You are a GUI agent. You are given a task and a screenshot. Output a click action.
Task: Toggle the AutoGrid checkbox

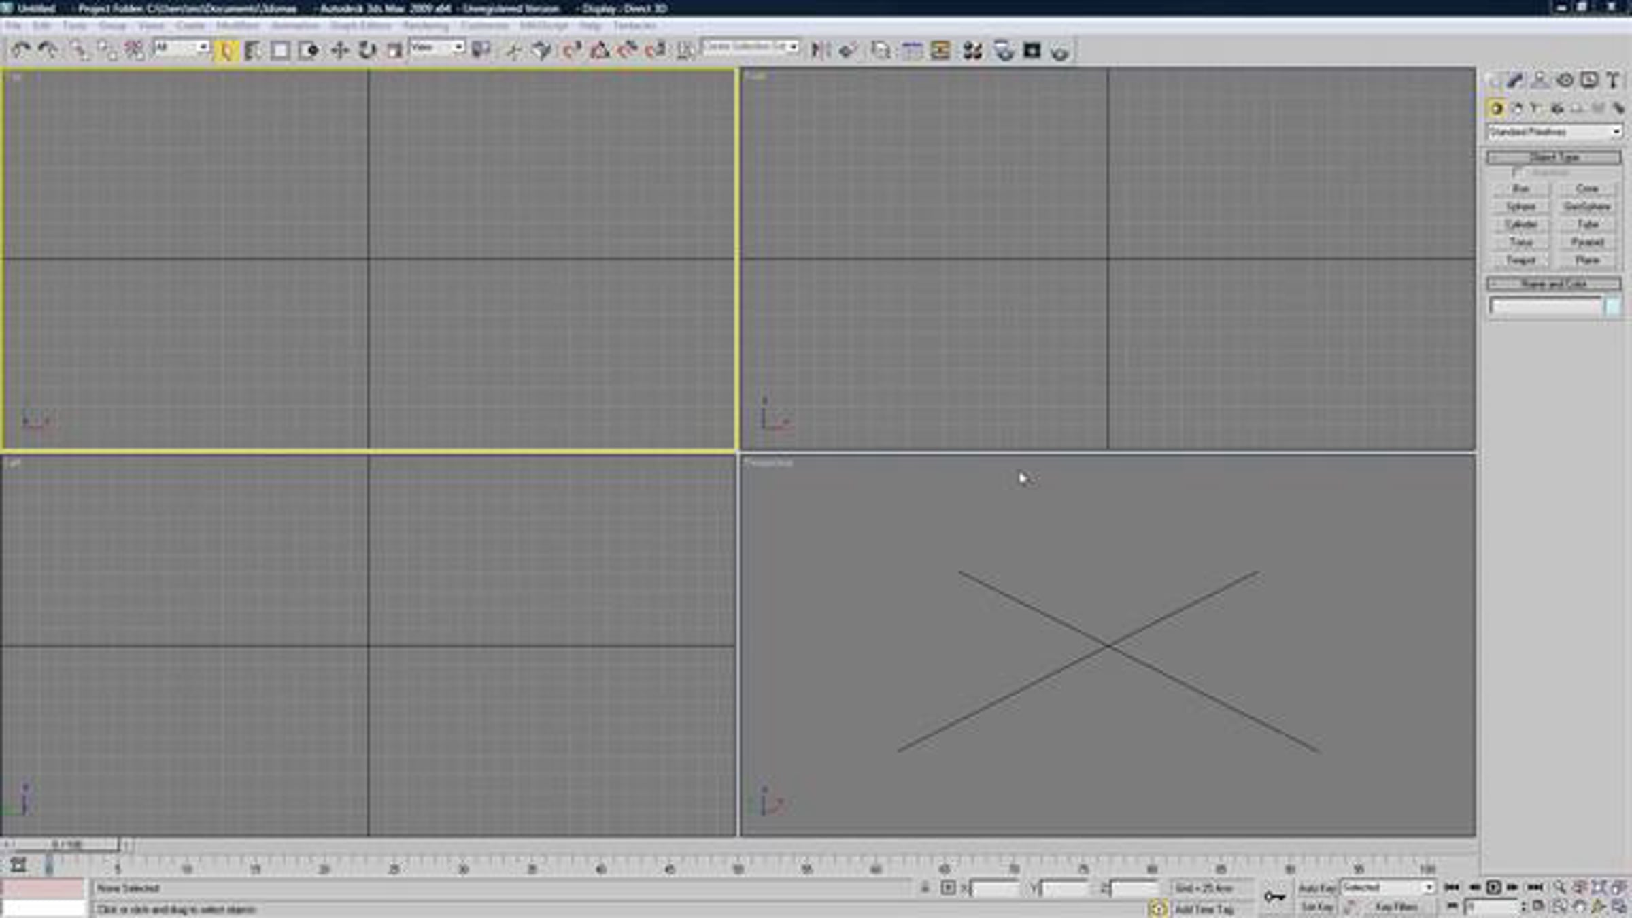click(1517, 173)
